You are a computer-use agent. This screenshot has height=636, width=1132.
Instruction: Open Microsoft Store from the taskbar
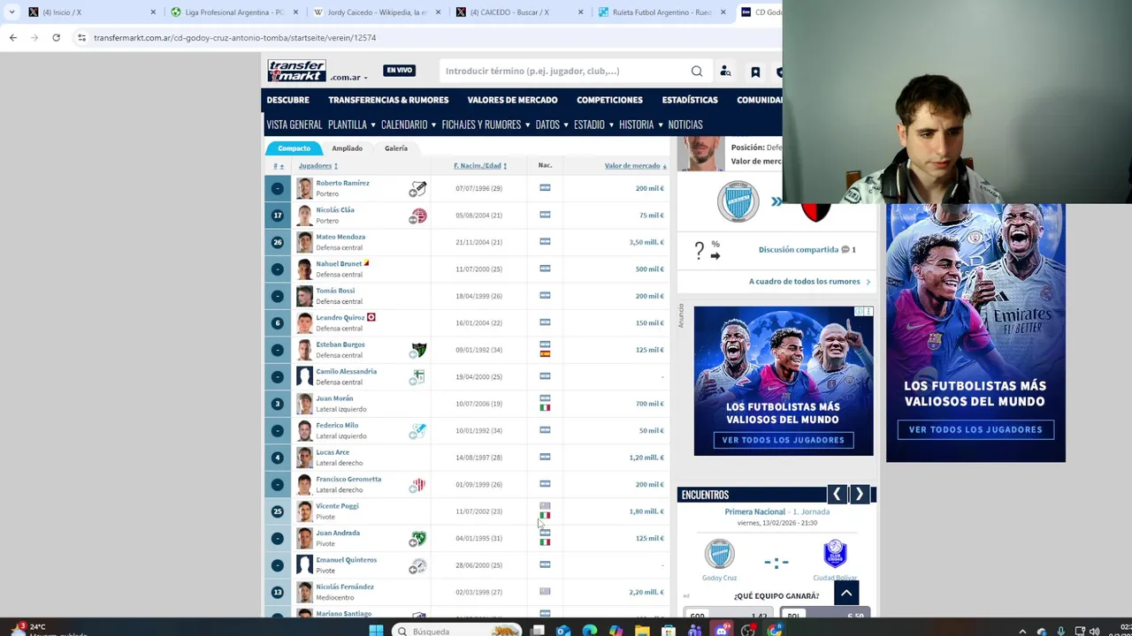pyautogui.click(x=669, y=631)
